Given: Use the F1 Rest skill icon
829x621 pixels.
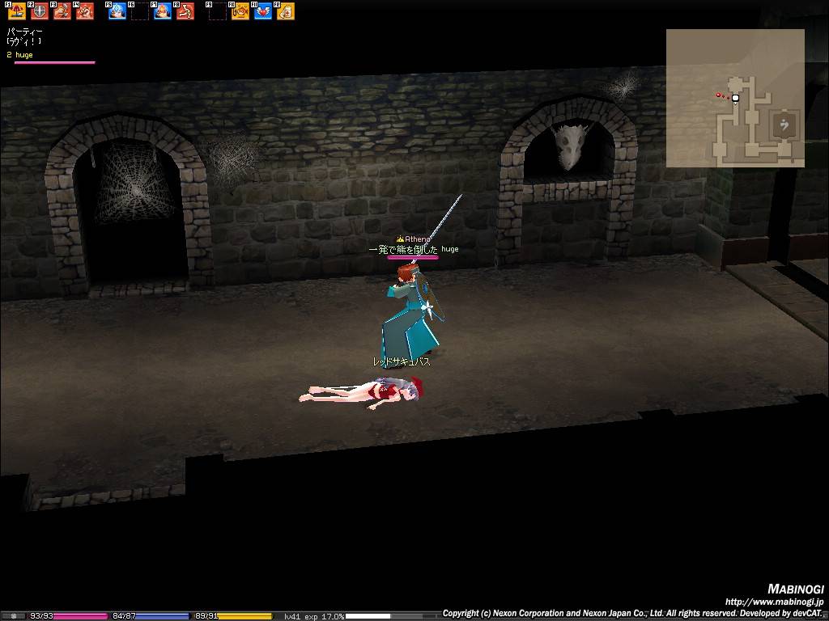Looking at the screenshot, I should [x=16, y=11].
